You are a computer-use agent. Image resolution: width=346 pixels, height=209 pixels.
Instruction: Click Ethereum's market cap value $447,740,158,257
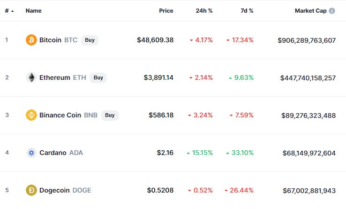308,78
